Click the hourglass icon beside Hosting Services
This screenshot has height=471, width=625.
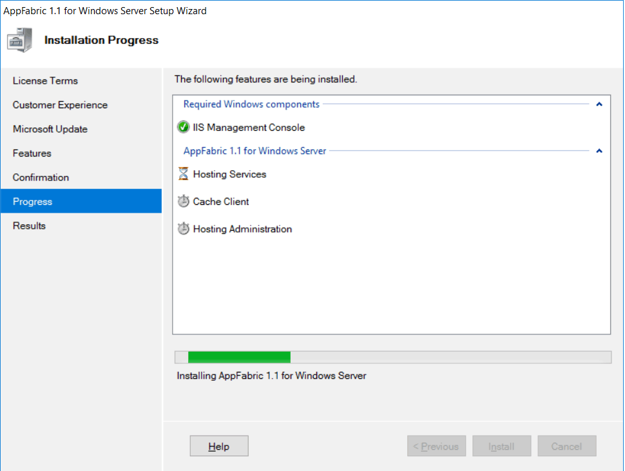click(x=183, y=174)
